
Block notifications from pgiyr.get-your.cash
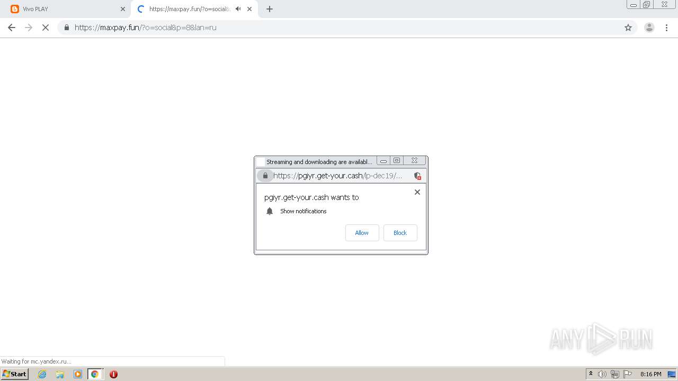400,233
